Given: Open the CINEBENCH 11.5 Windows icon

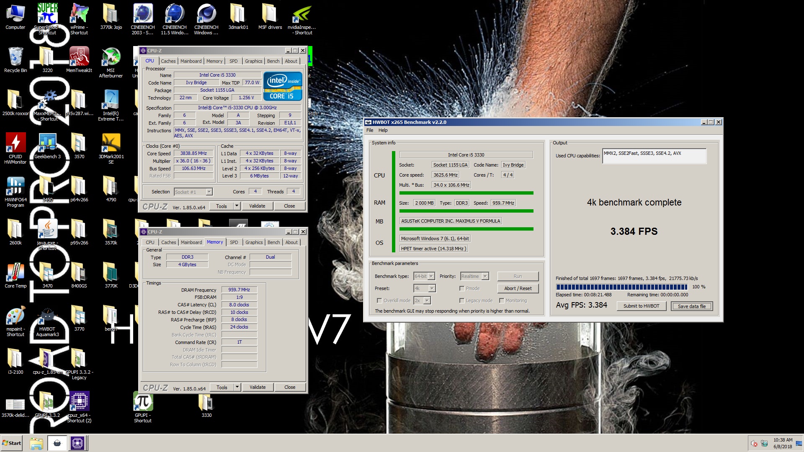Looking at the screenshot, I should [175, 19].
